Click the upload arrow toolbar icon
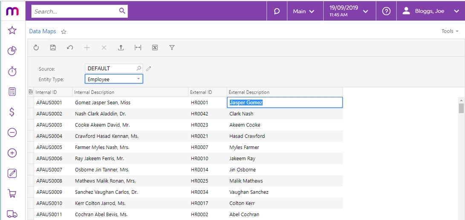 121,47
